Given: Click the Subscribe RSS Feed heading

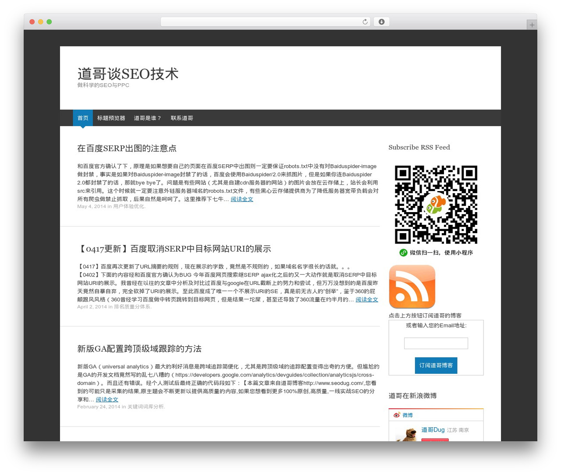Looking at the screenshot, I should tap(419, 147).
